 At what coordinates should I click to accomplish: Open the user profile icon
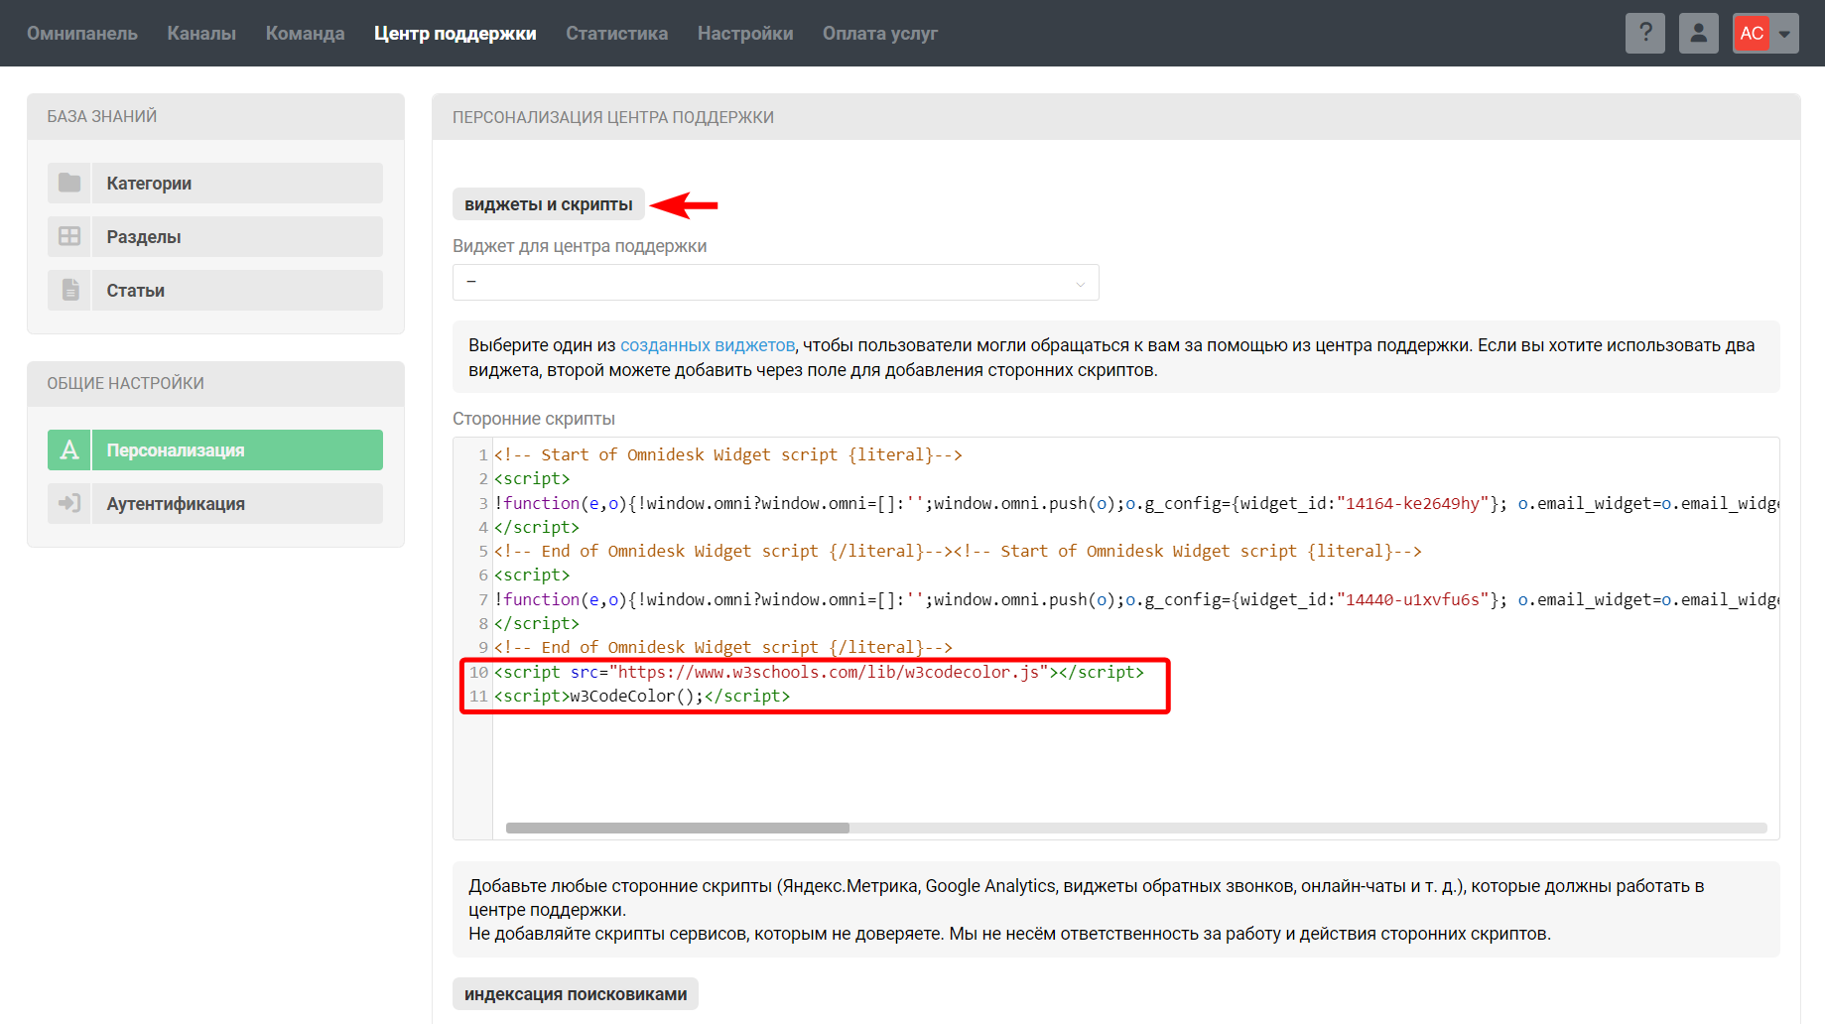coord(1698,33)
